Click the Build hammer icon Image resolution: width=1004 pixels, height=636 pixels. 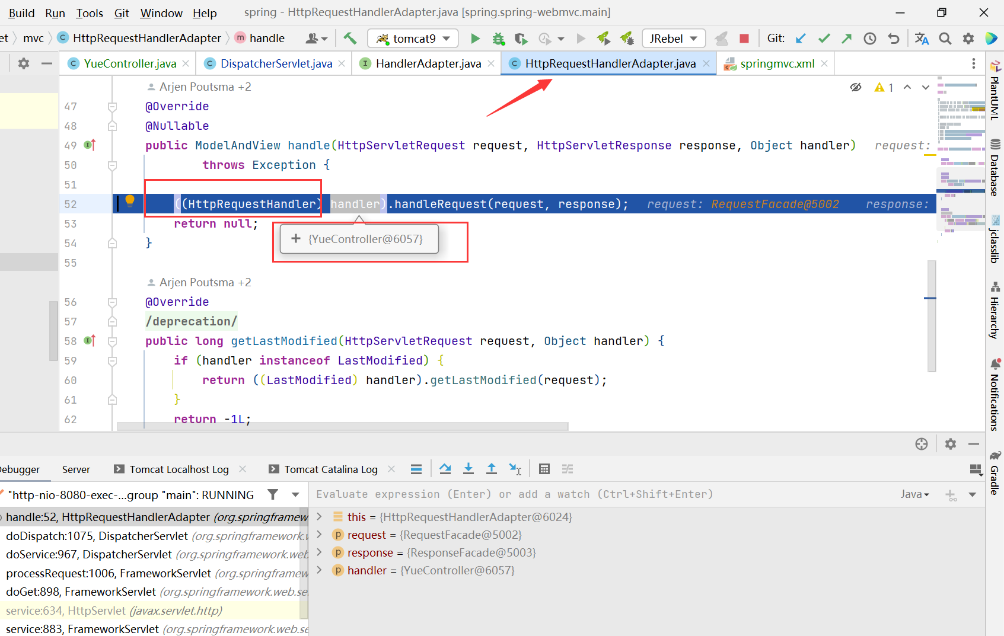pos(350,39)
